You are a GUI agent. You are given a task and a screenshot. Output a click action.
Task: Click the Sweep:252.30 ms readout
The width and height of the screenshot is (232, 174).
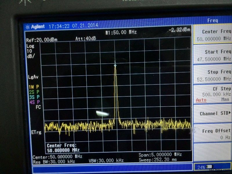(x=158, y=160)
